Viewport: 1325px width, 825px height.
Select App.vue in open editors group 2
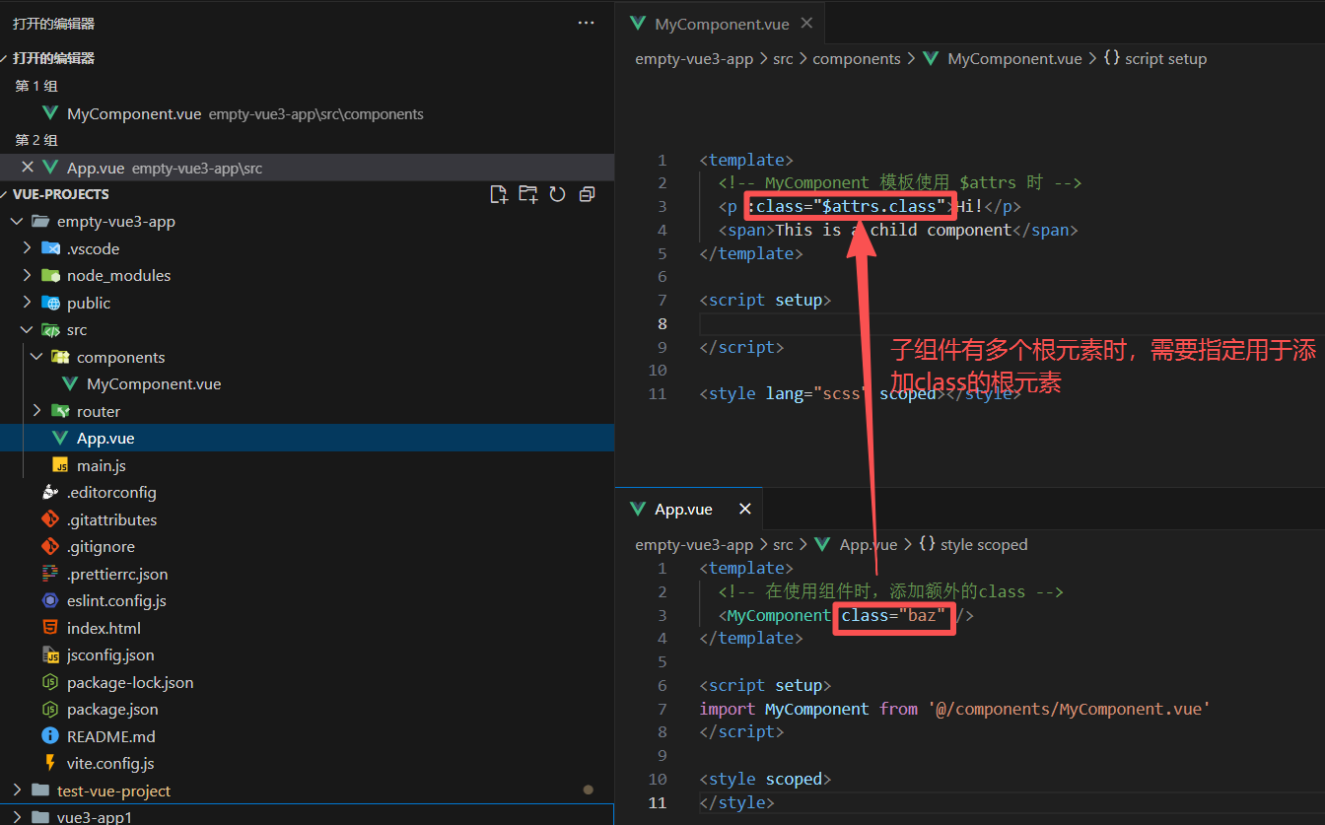pos(307,168)
